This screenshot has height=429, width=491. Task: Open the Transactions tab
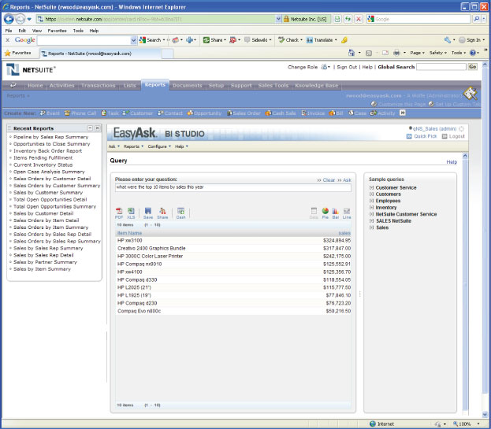pyautogui.click(x=98, y=85)
